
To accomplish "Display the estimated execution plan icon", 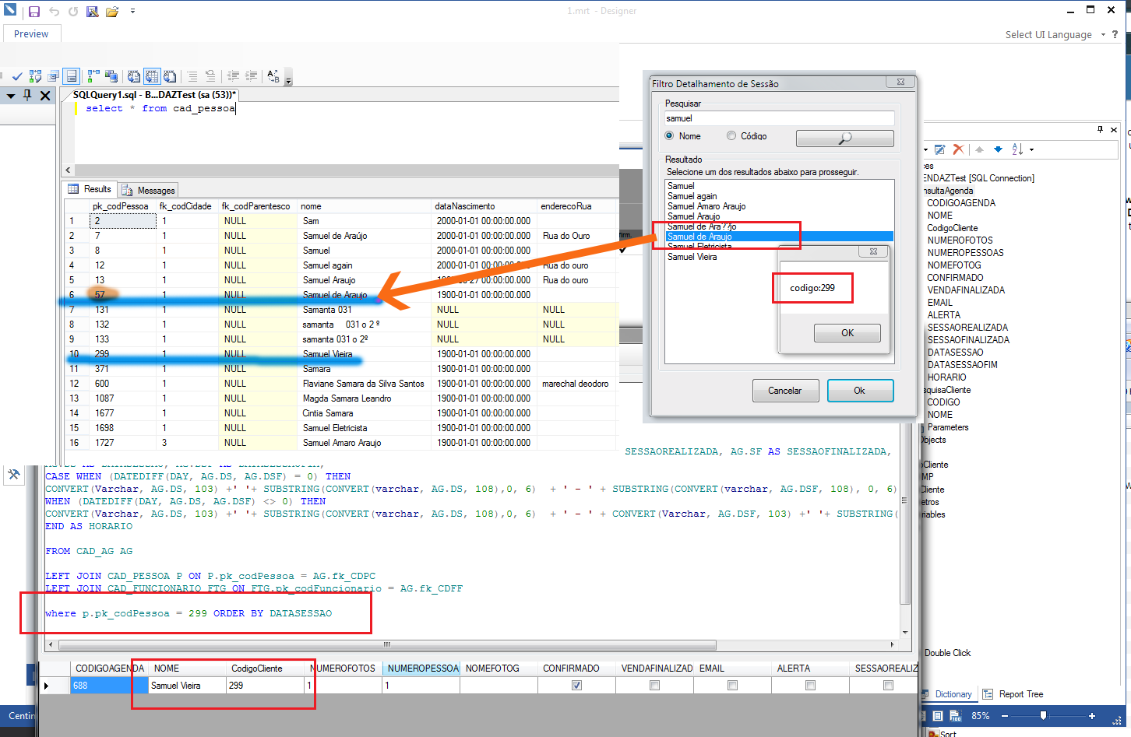I will click(35, 76).
